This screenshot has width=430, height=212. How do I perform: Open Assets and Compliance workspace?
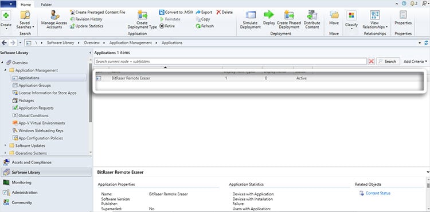click(x=45, y=162)
